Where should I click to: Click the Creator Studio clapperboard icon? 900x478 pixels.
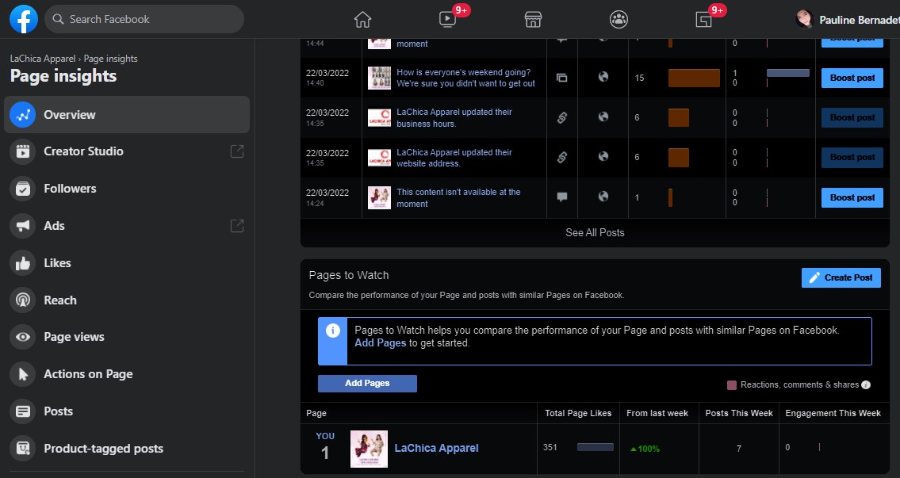click(23, 151)
